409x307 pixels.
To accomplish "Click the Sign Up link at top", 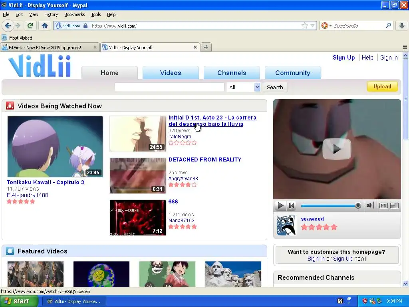I will (x=343, y=58).
